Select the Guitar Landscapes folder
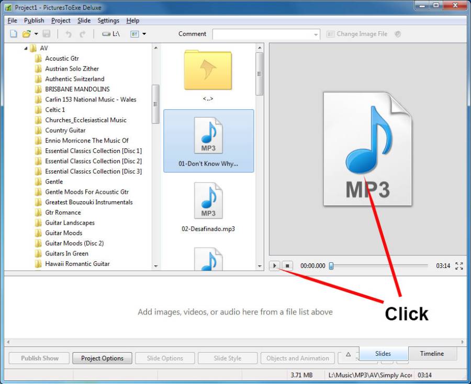 click(x=70, y=223)
